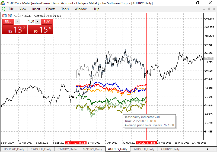
Task: Open the Insert menu
Action: (36, 9)
